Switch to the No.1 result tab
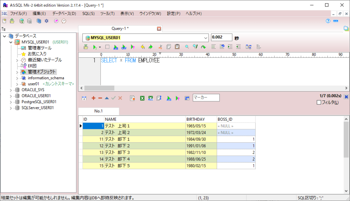 click(98, 111)
